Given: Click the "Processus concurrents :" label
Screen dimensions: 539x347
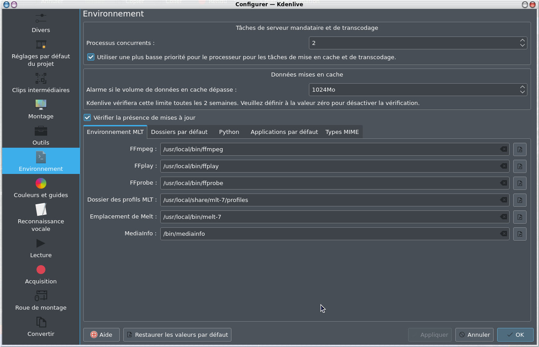Looking at the screenshot, I should click(x=121, y=43).
